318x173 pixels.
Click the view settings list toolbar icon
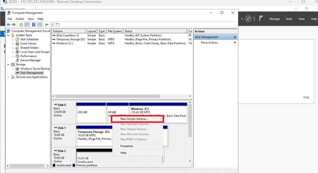click(58, 25)
